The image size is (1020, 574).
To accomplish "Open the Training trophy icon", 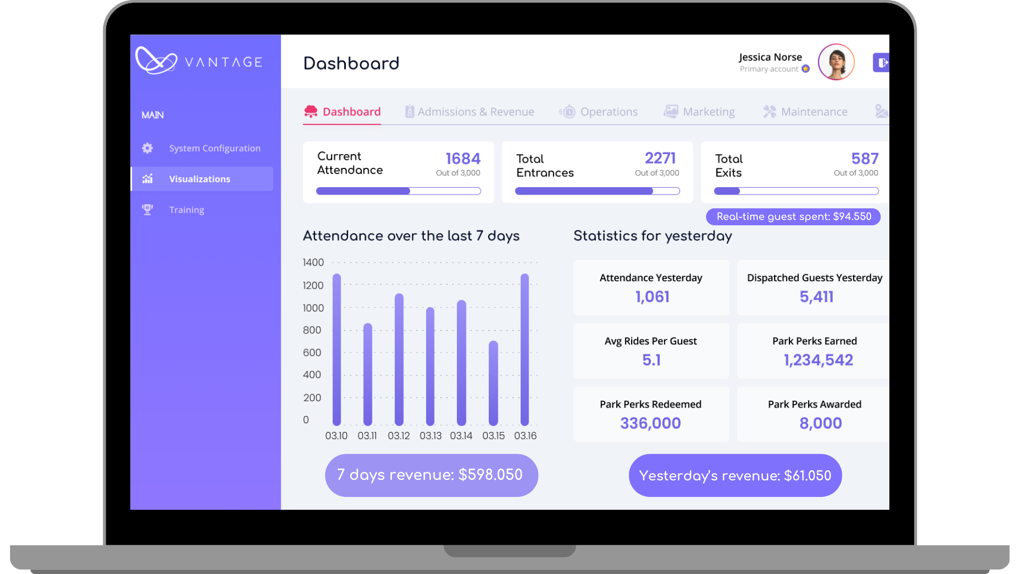I will click(148, 210).
